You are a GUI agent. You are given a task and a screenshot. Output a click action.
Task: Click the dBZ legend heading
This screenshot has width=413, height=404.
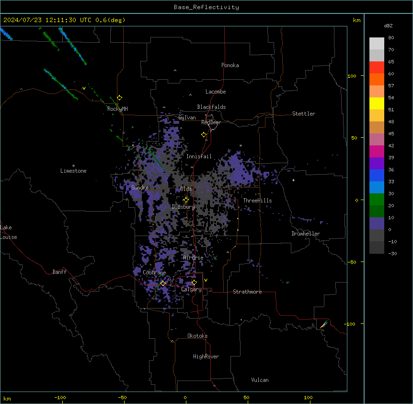tap(388, 26)
